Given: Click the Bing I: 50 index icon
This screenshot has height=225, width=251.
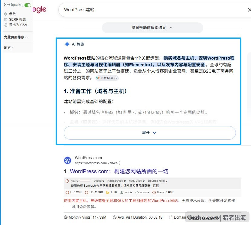Looking at the screenshot, I should point(108,192).
